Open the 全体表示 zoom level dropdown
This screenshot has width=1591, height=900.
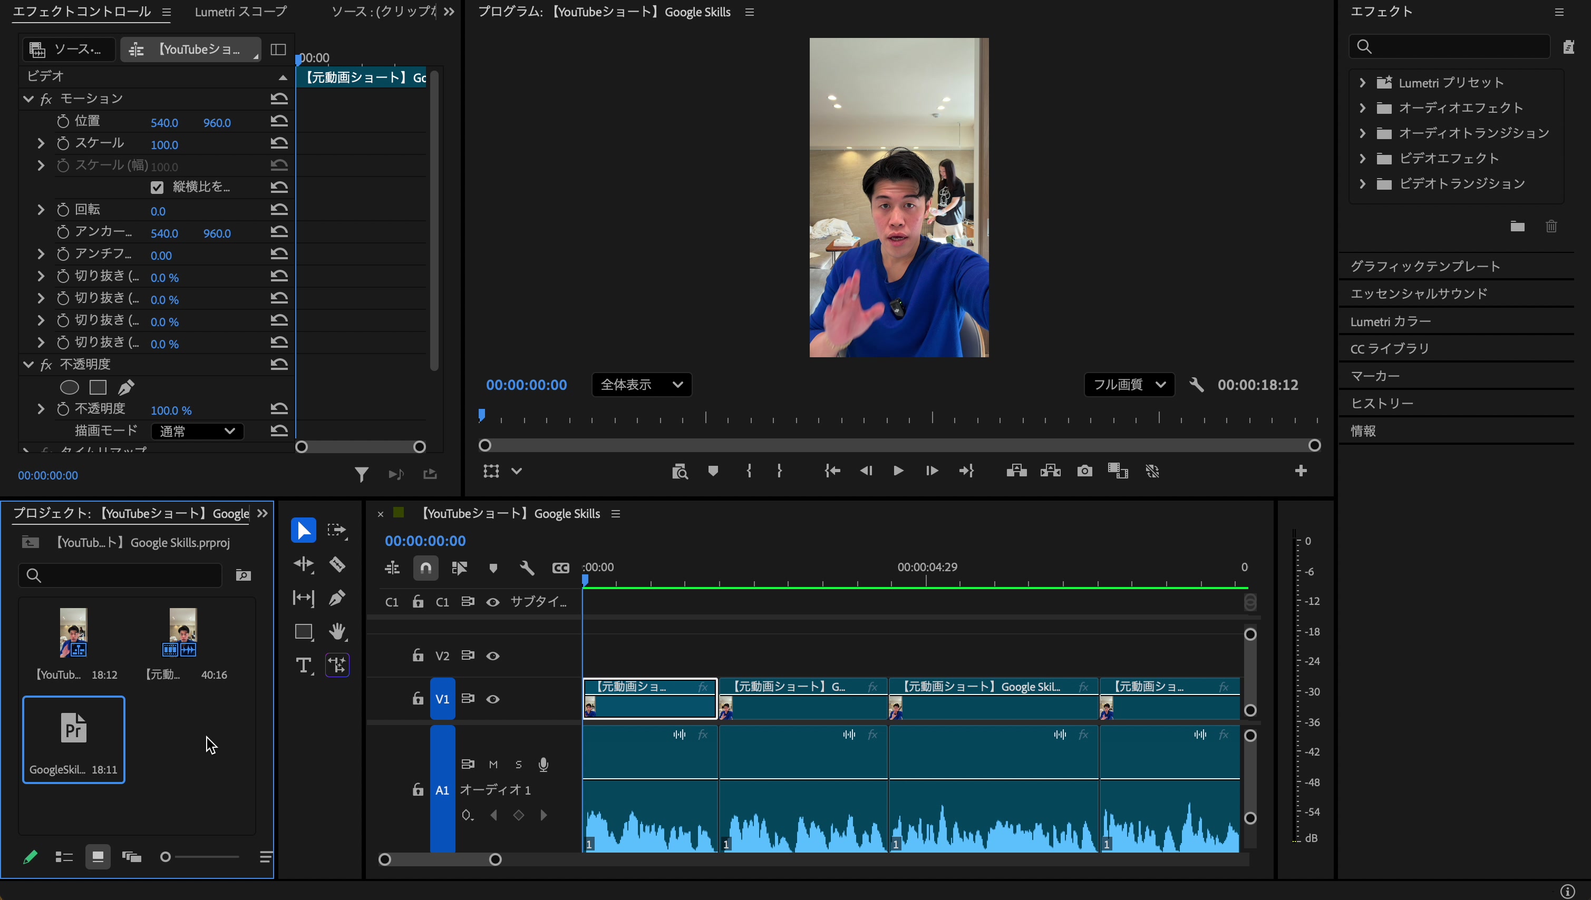641,385
